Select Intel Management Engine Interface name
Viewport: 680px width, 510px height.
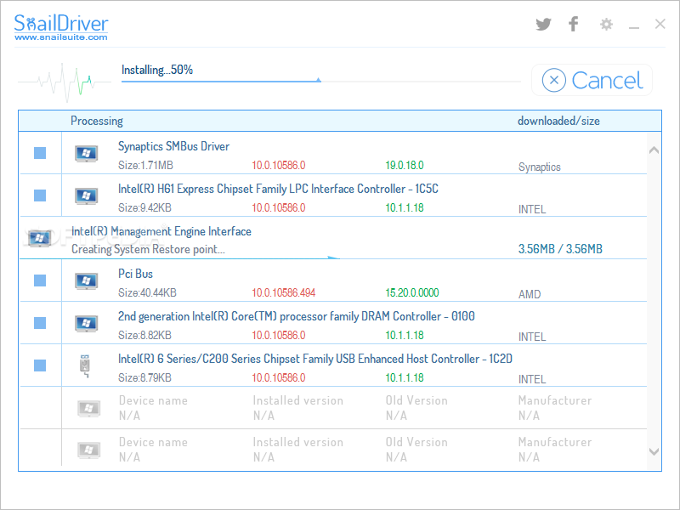(x=161, y=231)
